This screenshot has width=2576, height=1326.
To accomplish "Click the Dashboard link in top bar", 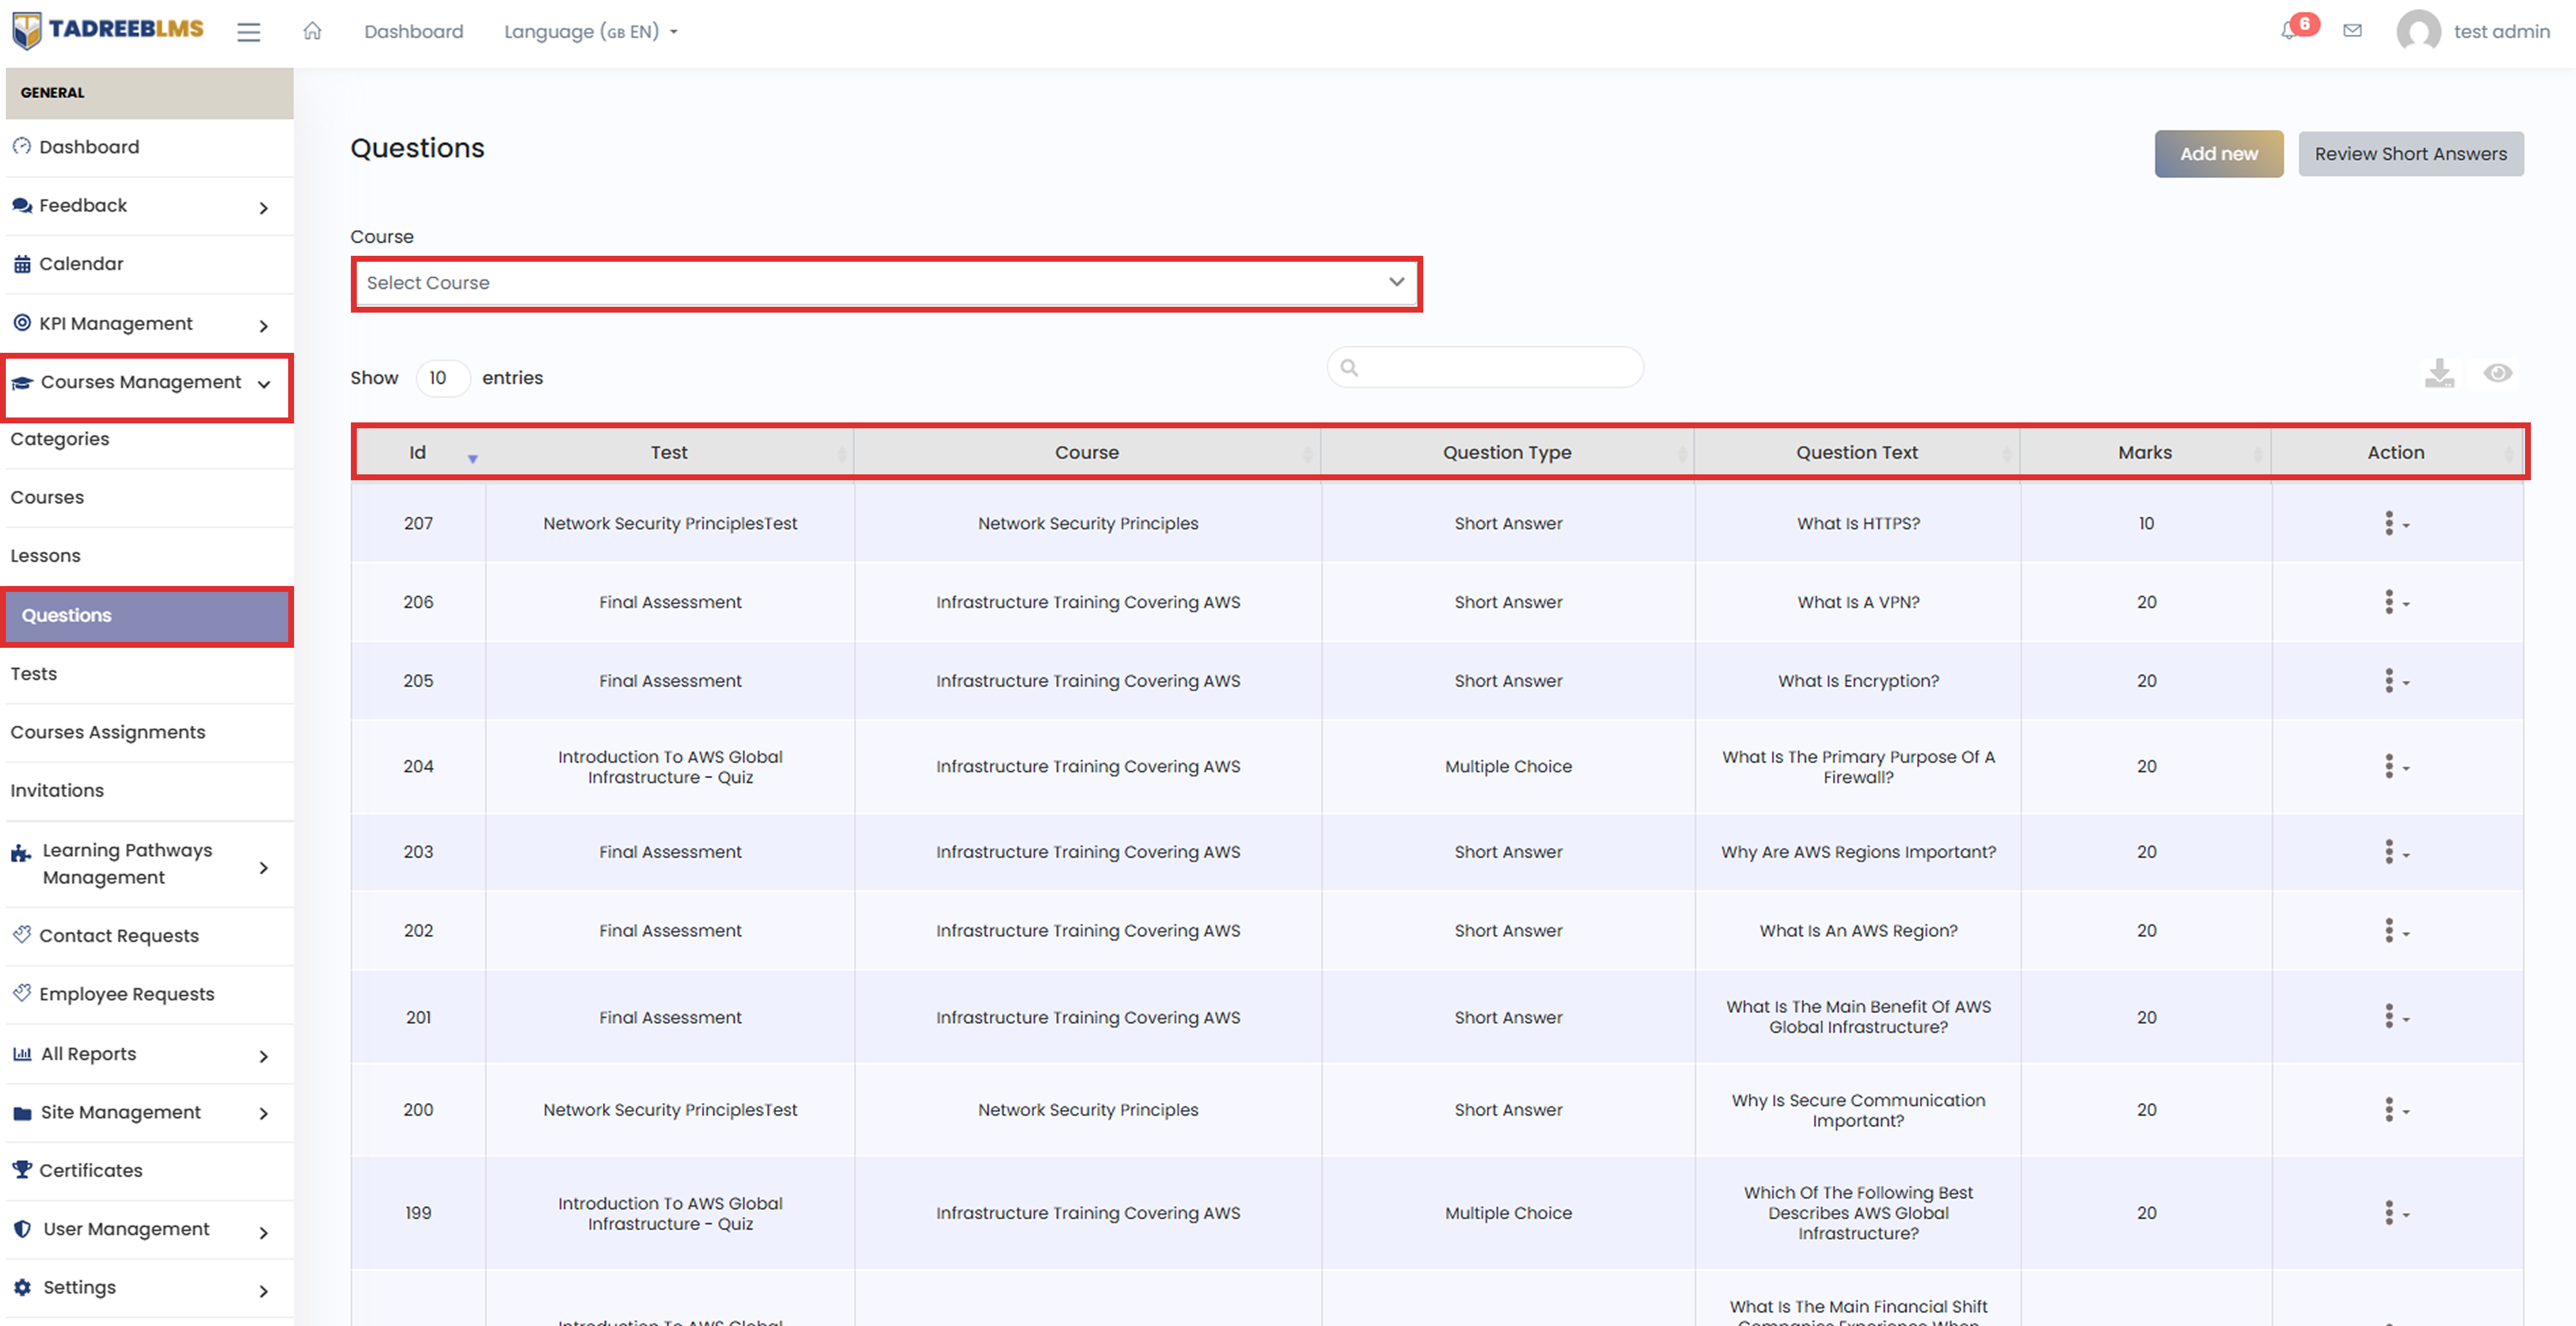I will pyautogui.click(x=414, y=31).
